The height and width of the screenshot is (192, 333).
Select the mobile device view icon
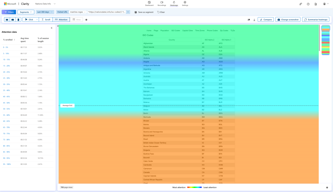click(x=18, y=19)
